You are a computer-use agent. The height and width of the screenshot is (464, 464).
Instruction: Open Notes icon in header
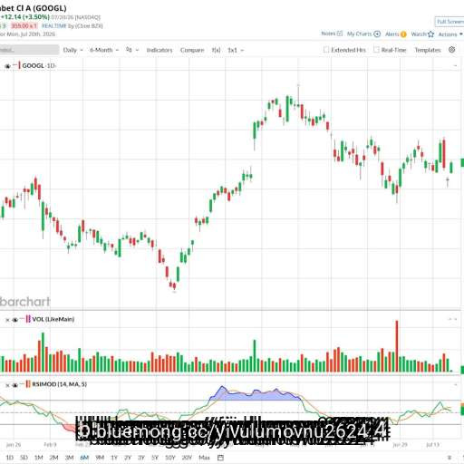coord(340,34)
